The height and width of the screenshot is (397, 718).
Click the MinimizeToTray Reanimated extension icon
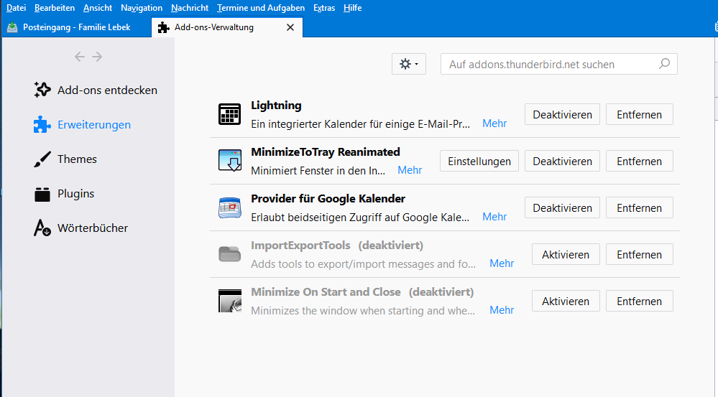click(x=230, y=161)
